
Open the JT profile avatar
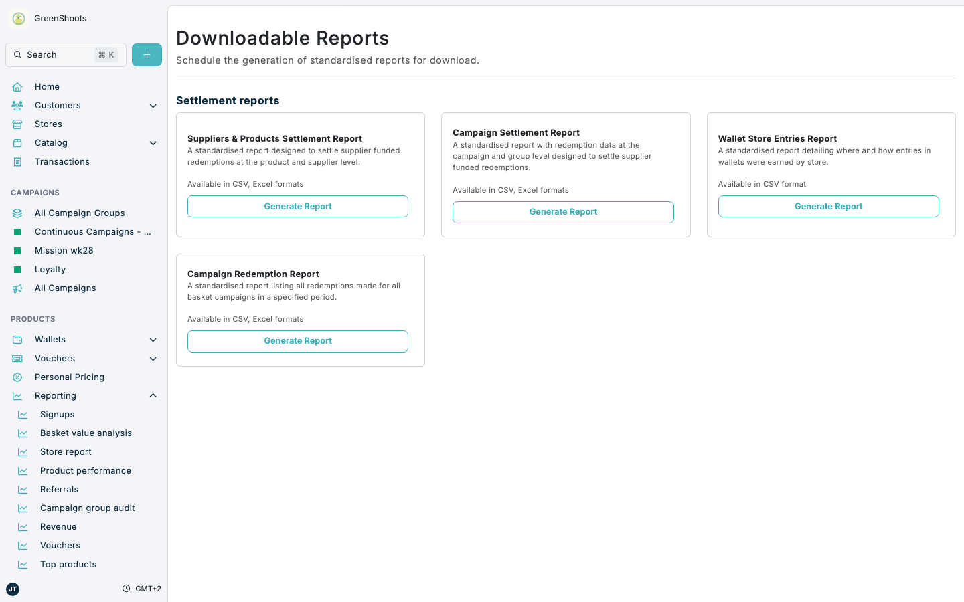click(12, 589)
